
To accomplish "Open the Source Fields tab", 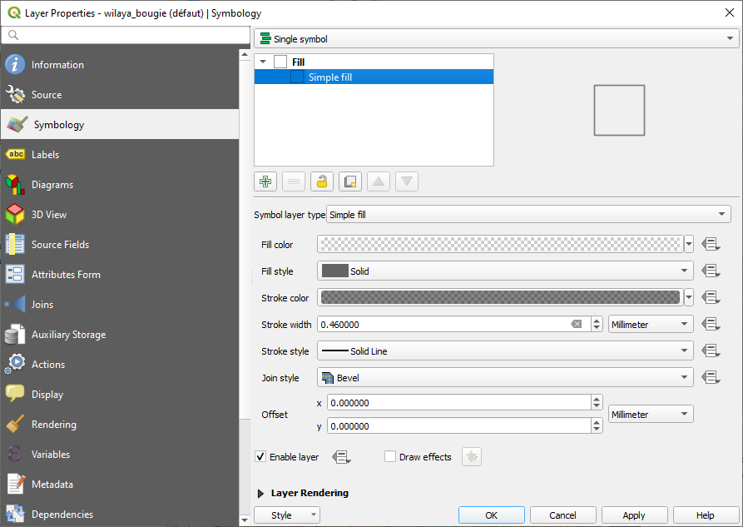I will pyautogui.click(x=60, y=245).
